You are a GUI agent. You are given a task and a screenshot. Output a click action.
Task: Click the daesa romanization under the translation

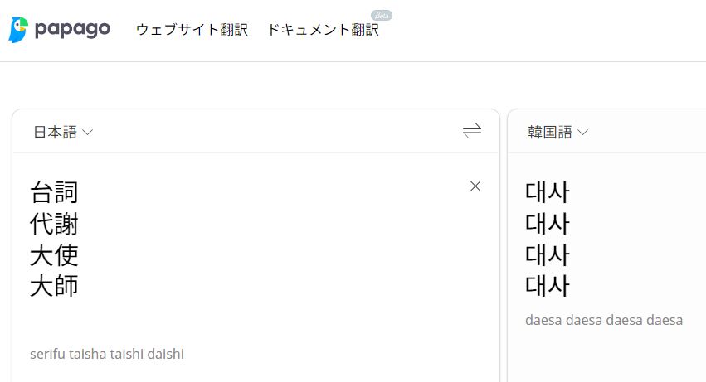point(604,320)
